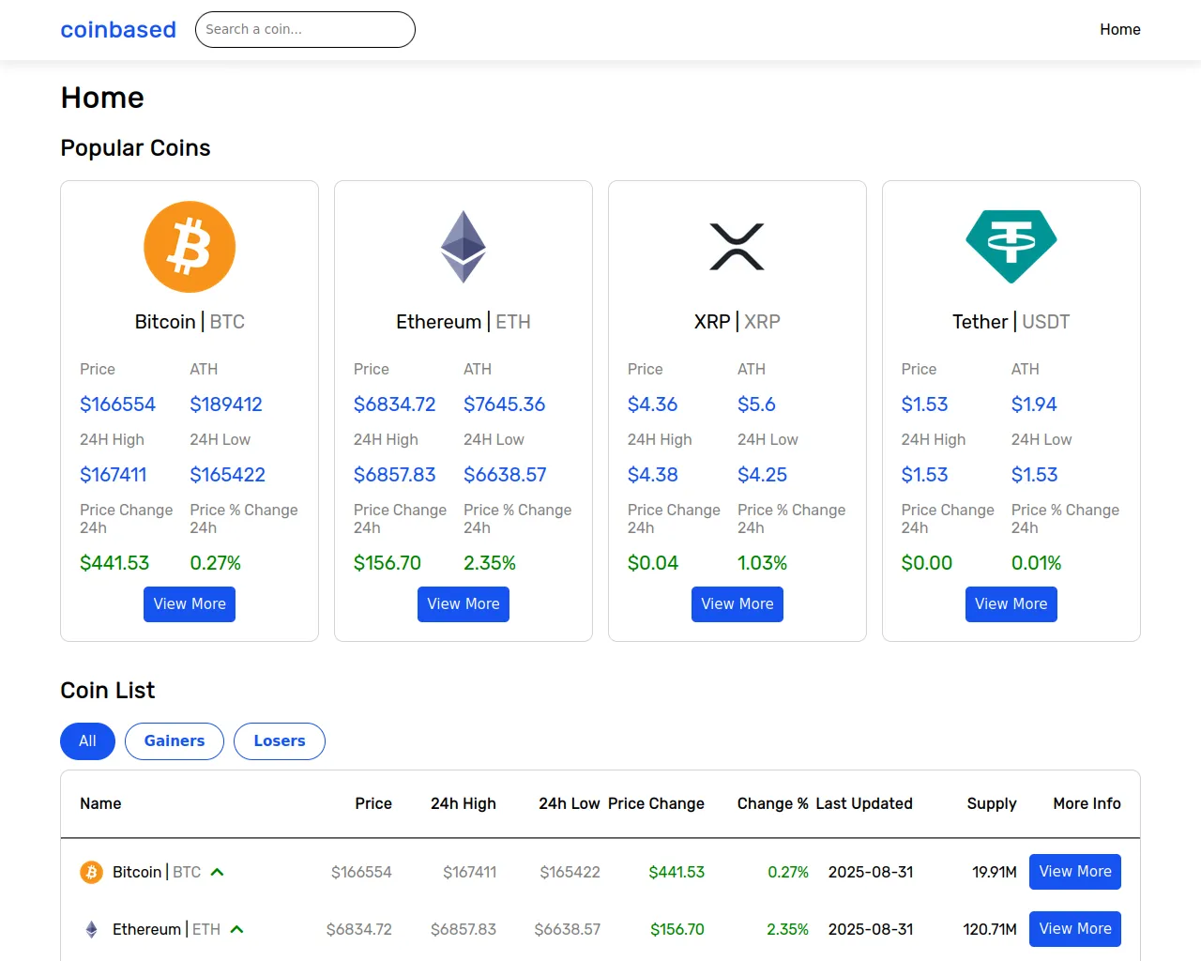Click the Bitcoin logo in Popular Coins
Viewport: 1201px width, 961px height.
(x=190, y=247)
